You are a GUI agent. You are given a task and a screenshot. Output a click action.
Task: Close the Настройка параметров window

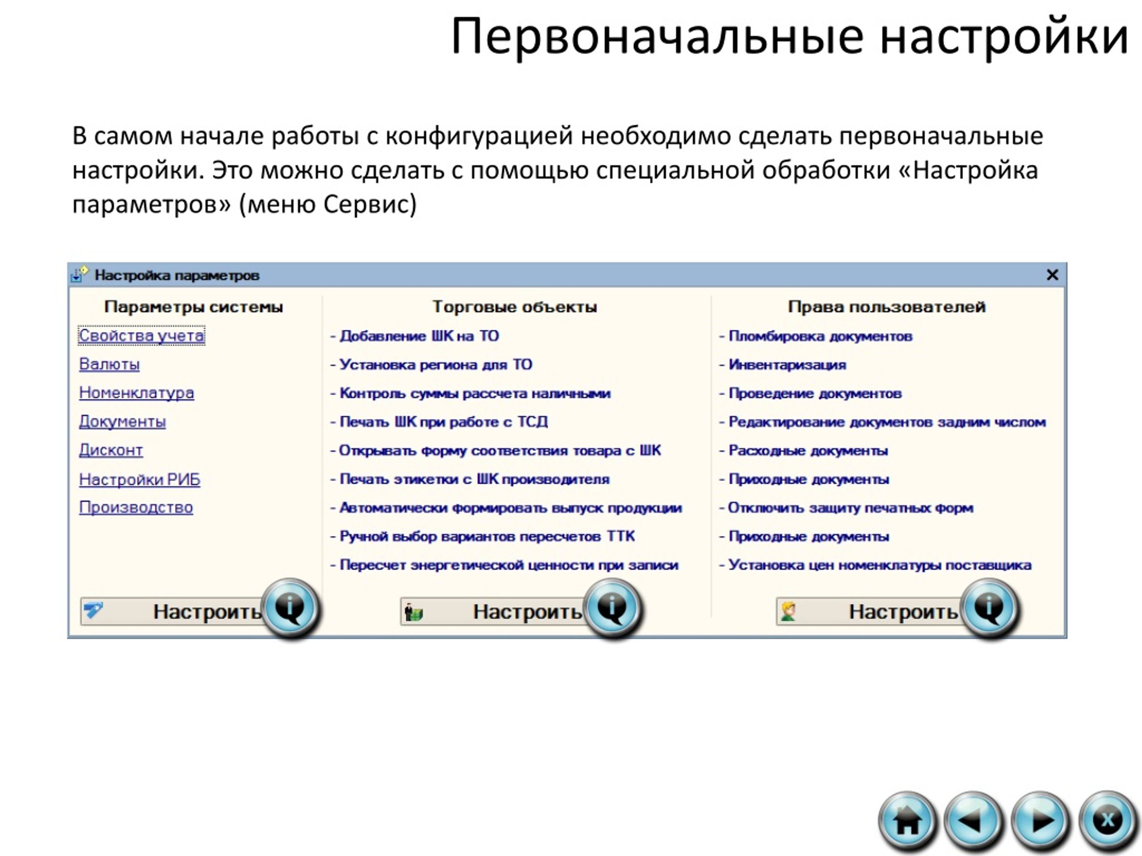1052,275
